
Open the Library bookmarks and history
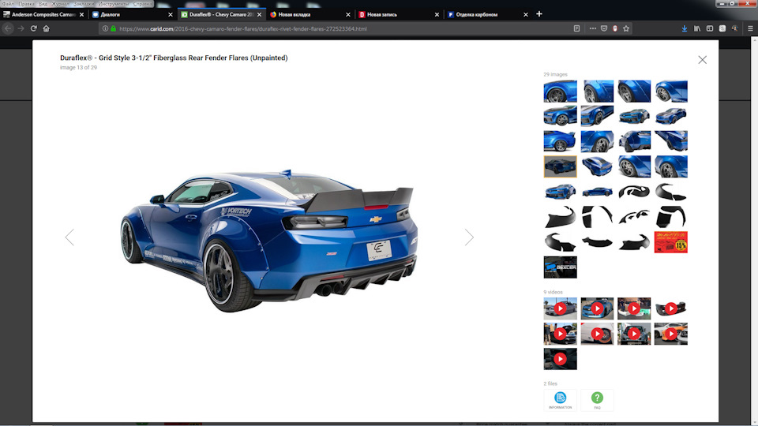pyautogui.click(x=697, y=28)
